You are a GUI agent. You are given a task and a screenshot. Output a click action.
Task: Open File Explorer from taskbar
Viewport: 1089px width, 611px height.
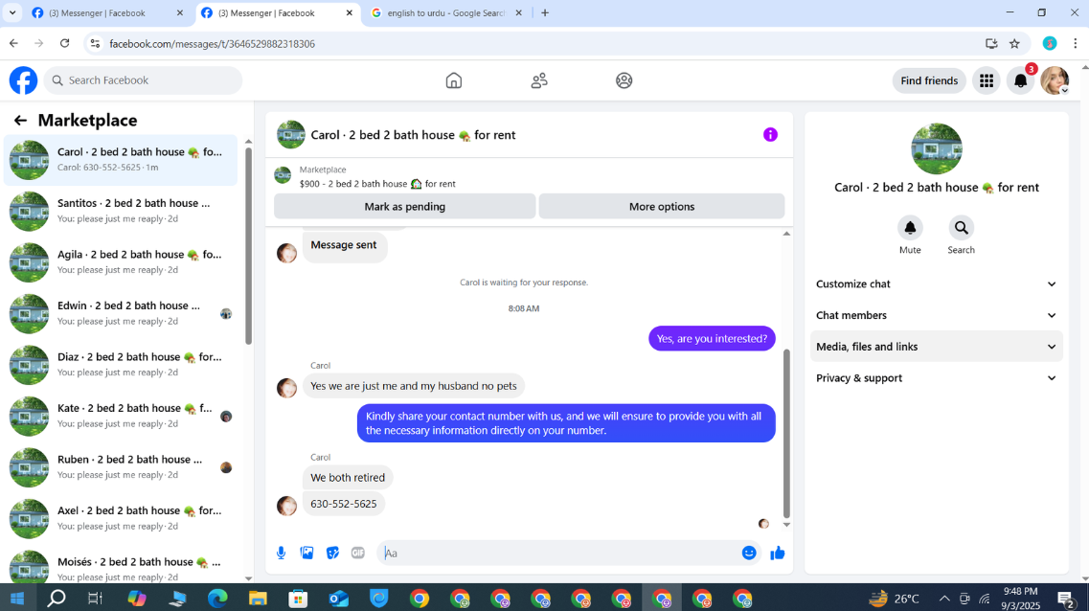coord(258,598)
